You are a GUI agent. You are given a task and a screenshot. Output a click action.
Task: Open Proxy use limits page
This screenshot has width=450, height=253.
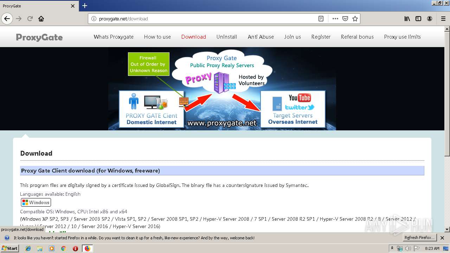(402, 37)
